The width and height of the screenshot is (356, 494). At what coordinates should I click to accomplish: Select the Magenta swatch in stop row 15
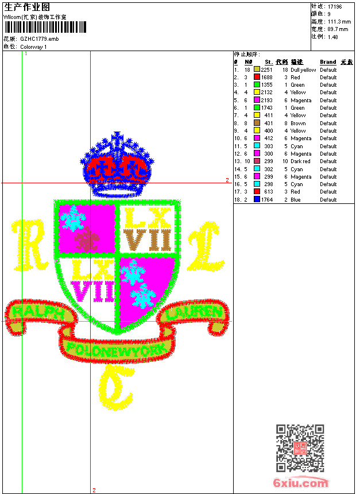coord(257,177)
